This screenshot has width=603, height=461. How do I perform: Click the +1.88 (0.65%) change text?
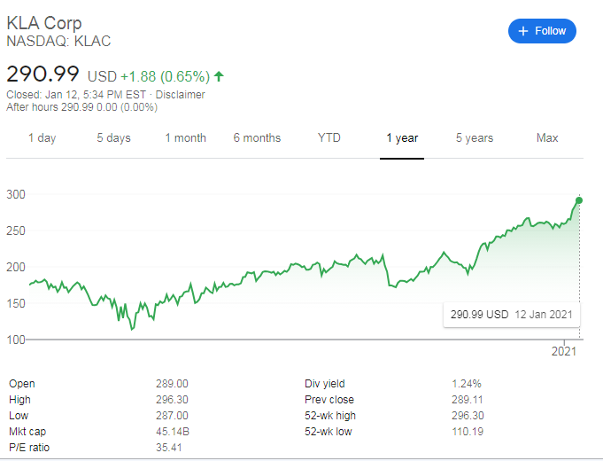pyautogui.click(x=165, y=76)
